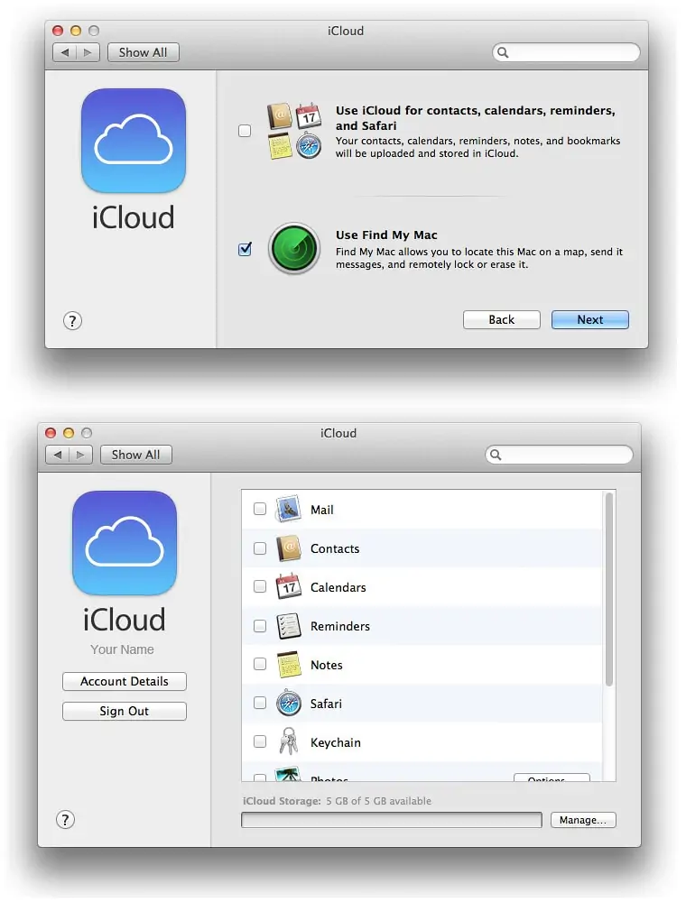Click "5 GB of 5 GB available" text
This screenshot has width=686, height=902.
pyautogui.click(x=379, y=801)
